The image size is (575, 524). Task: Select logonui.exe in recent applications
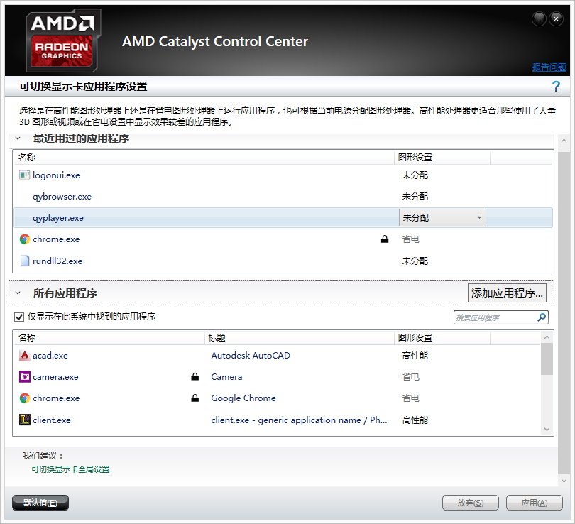click(56, 175)
